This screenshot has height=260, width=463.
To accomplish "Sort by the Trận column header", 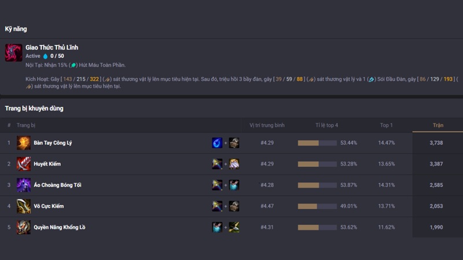I will [x=438, y=125].
